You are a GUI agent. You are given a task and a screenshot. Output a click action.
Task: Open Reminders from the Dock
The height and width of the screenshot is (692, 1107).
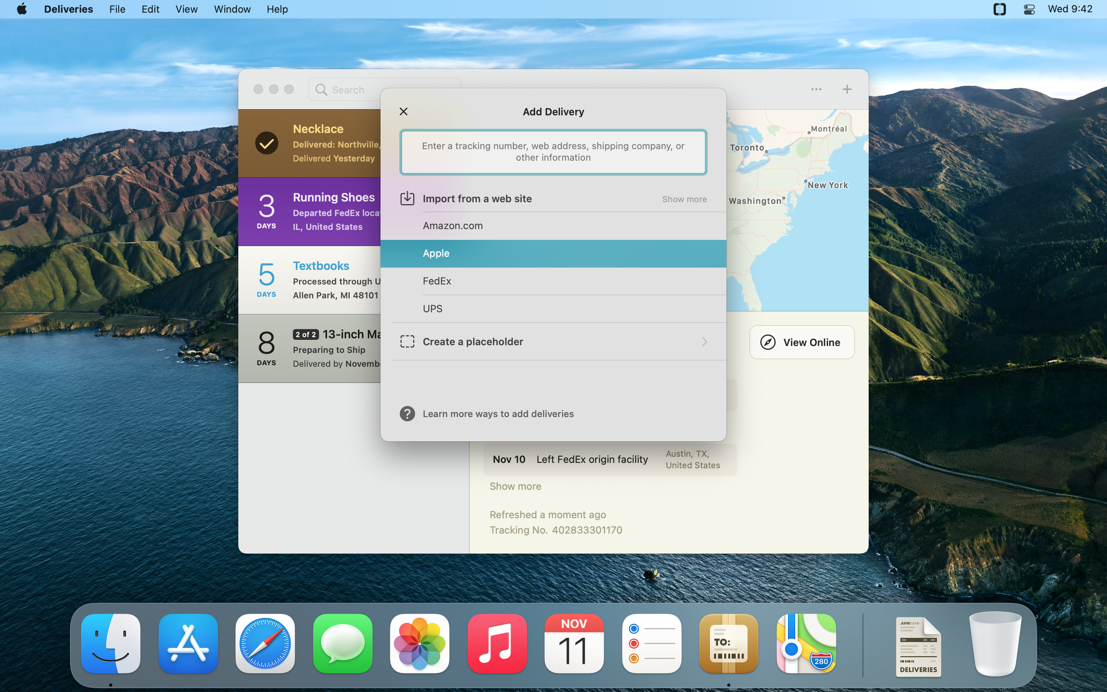point(652,643)
